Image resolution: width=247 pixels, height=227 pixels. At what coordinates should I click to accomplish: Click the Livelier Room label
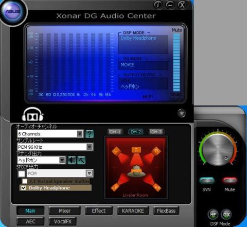[135, 195]
